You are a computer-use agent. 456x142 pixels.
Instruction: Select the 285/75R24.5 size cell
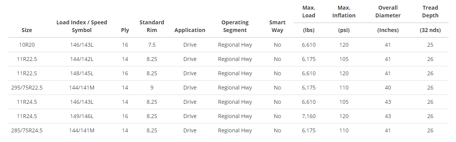[x=27, y=130]
